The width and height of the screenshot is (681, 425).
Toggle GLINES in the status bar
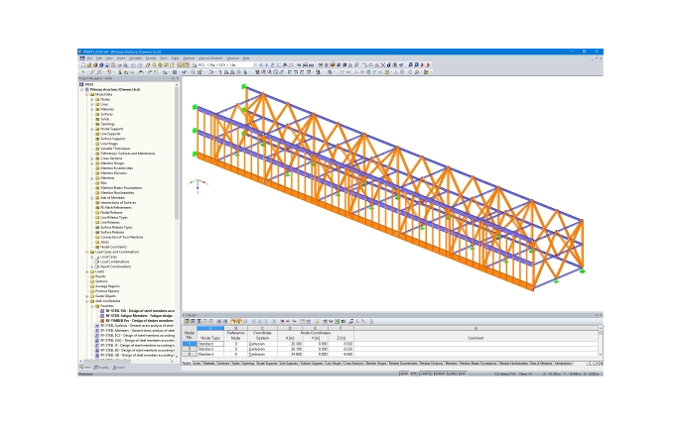[452, 373]
